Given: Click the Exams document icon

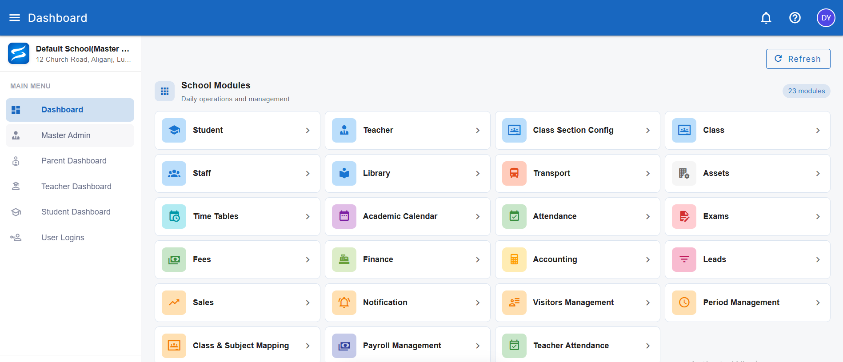Looking at the screenshot, I should [684, 216].
